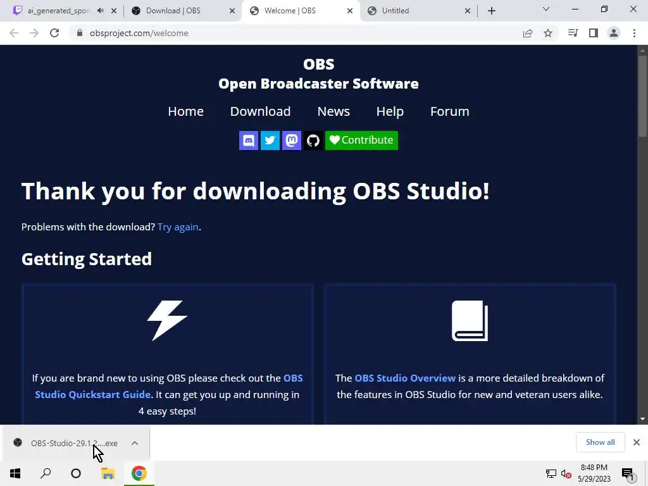Open the OBS Twitter icon link
The width and height of the screenshot is (648, 486).
pos(270,140)
